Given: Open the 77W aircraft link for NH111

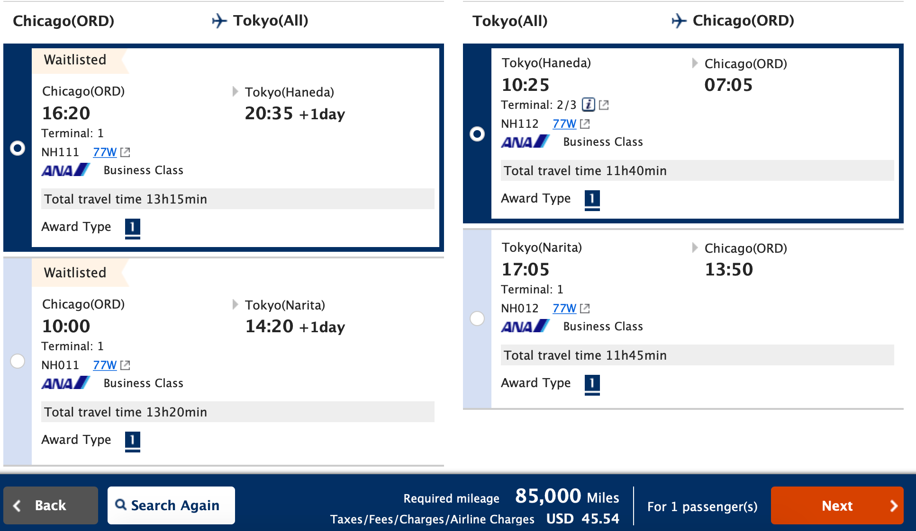Looking at the screenshot, I should (x=104, y=152).
